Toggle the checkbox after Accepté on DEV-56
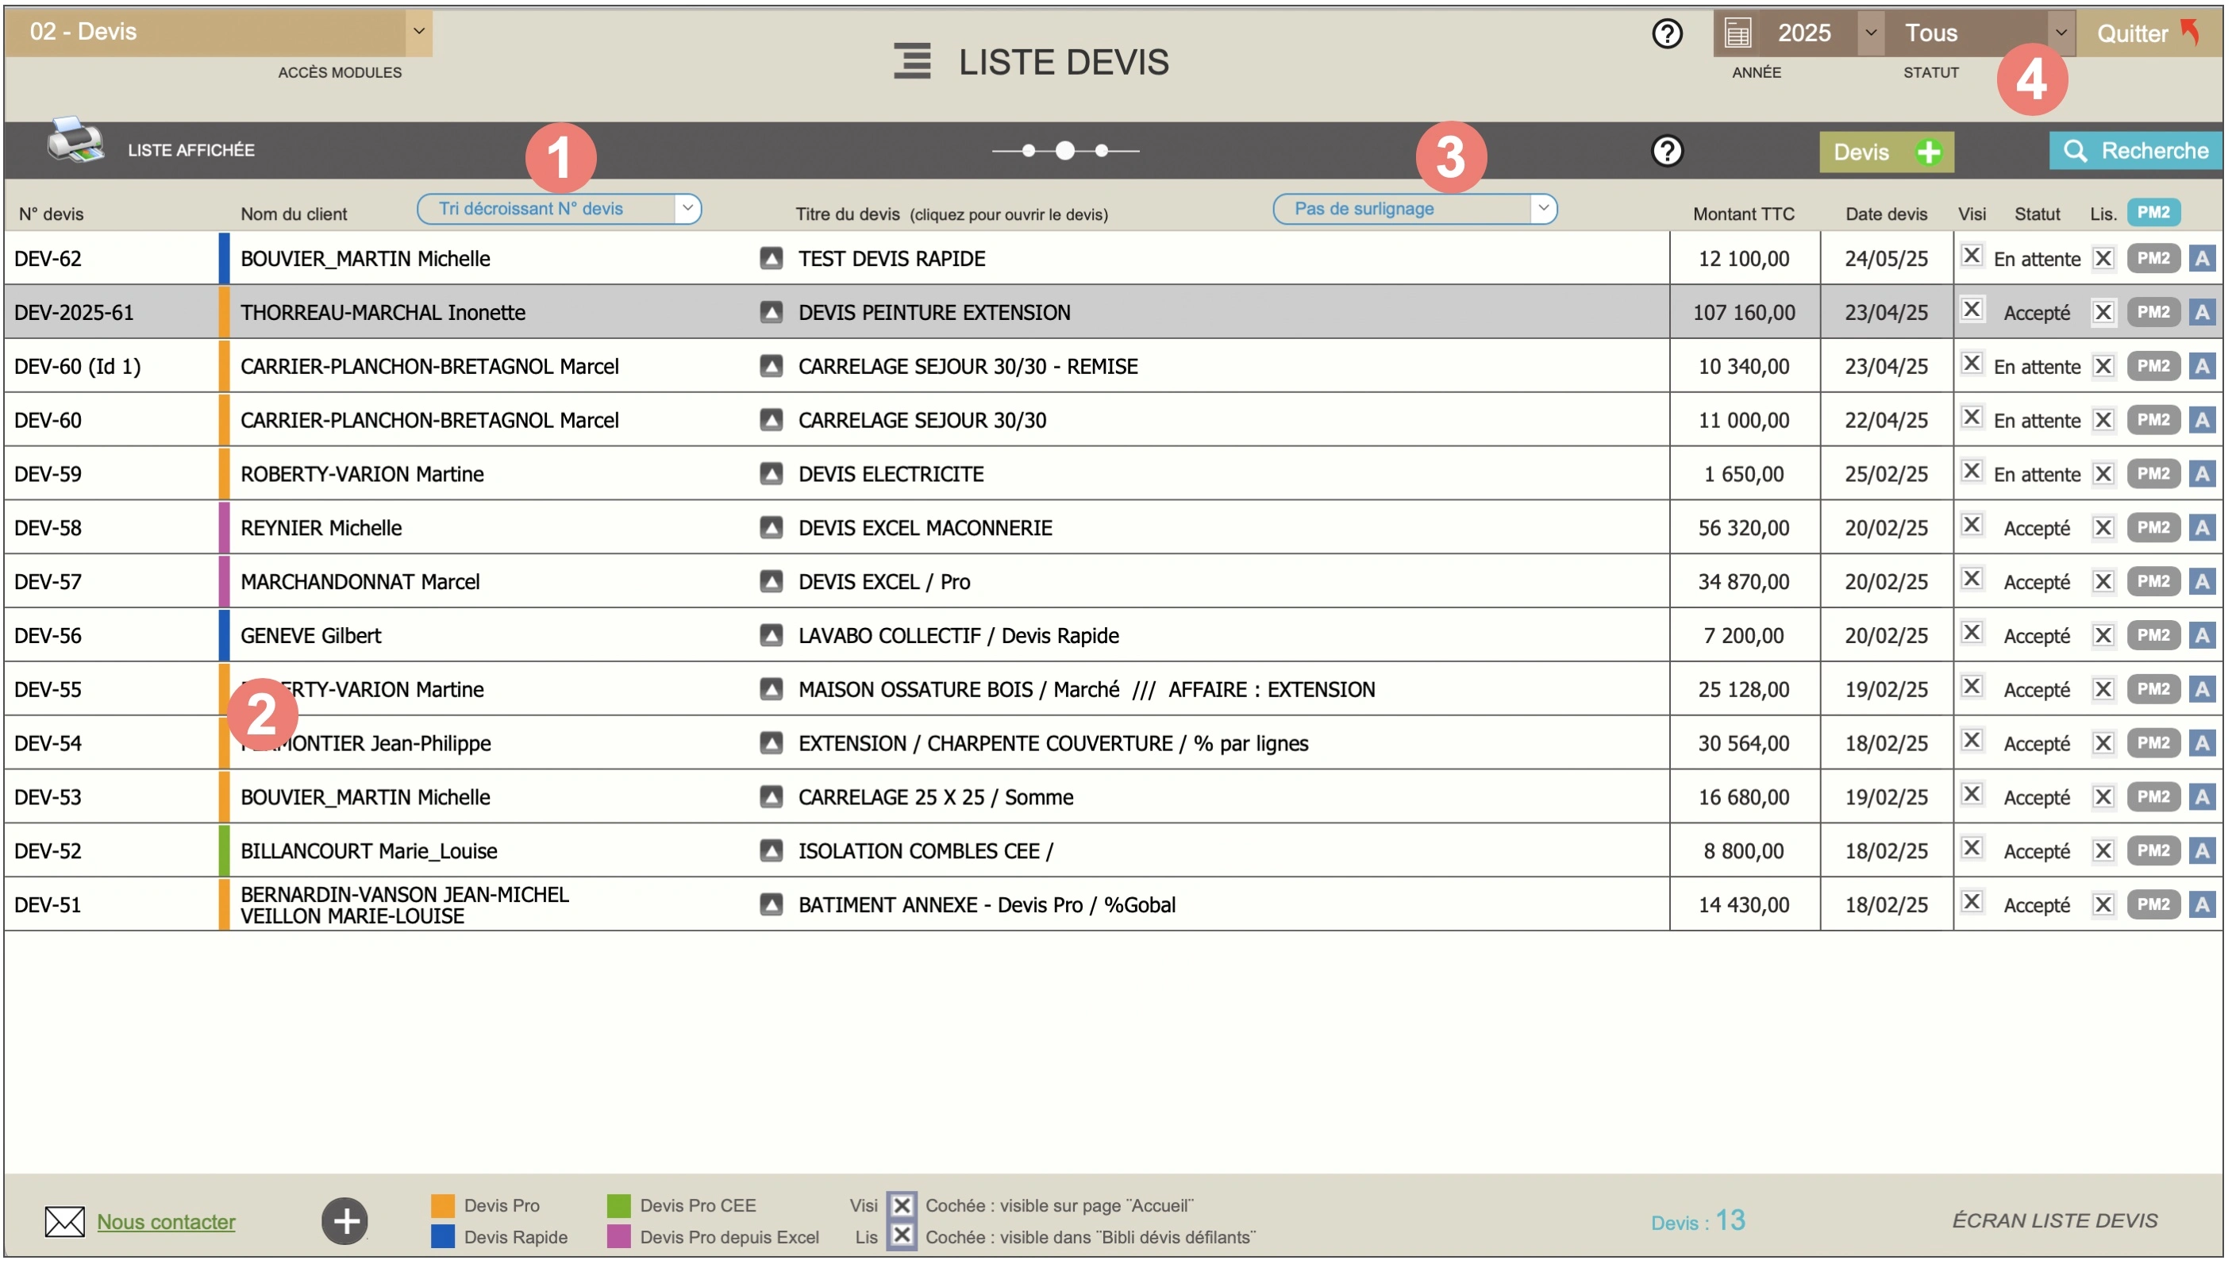2232x1264 pixels. click(x=2103, y=634)
